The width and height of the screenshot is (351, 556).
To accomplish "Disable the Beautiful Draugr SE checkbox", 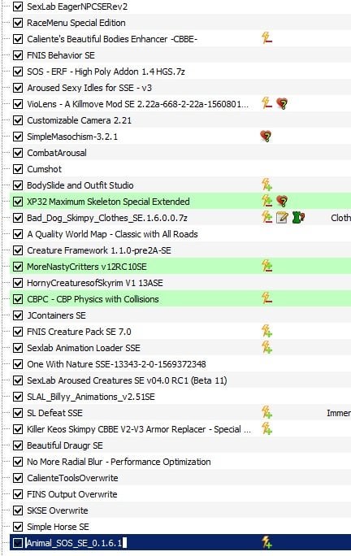I will (18, 445).
